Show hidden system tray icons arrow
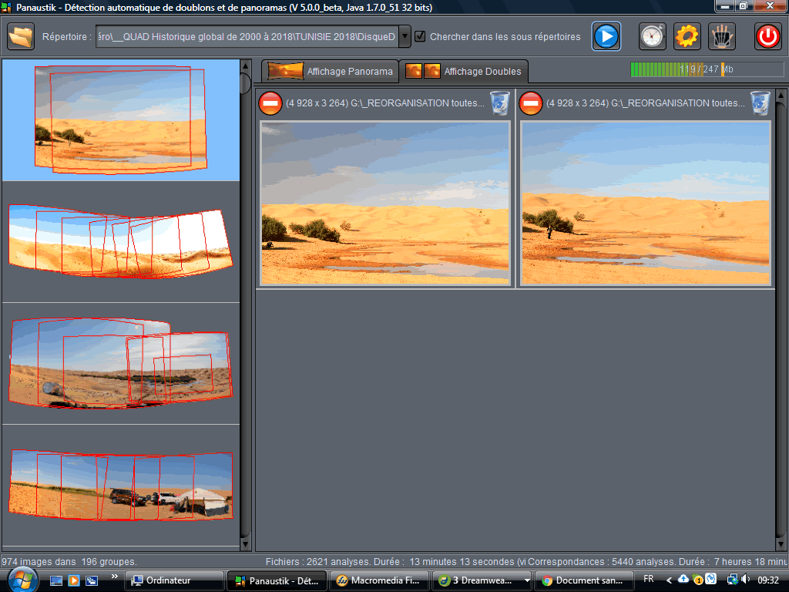 (x=669, y=580)
